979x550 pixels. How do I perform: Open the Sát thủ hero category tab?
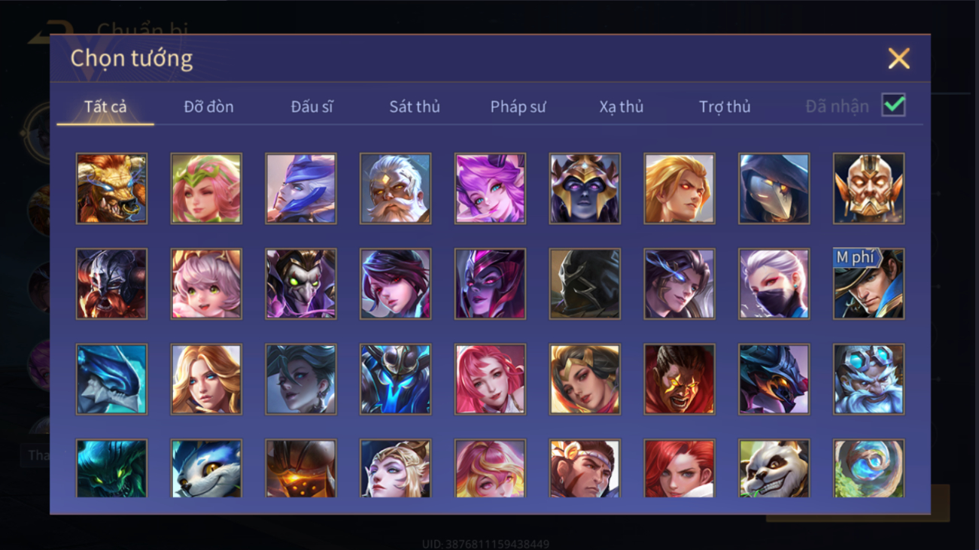(415, 107)
